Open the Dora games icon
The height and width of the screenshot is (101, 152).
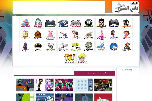point(127,35)
